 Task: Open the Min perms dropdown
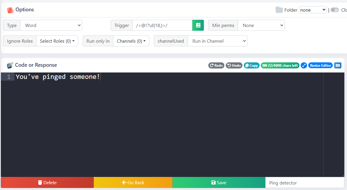click(261, 25)
